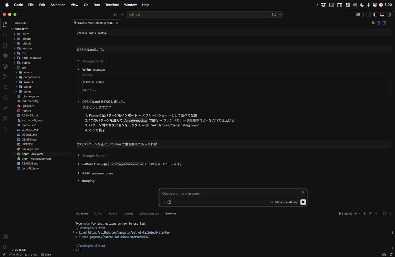The image size is (395, 257).
Task: Click the plus attach icon in message box
Action: tap(163, 202)
